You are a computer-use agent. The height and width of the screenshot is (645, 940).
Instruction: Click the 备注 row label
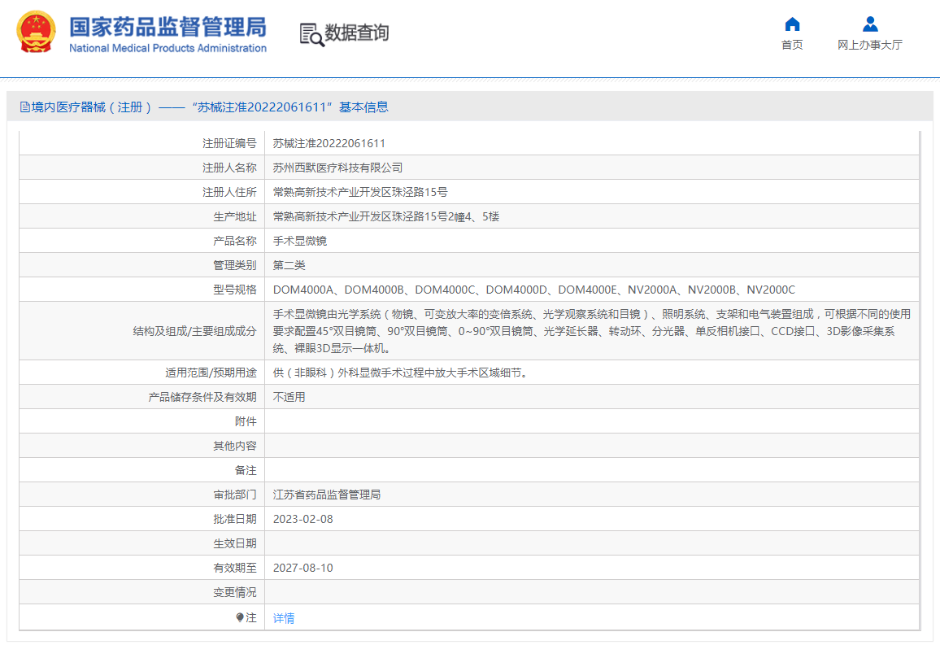[246, 471]
